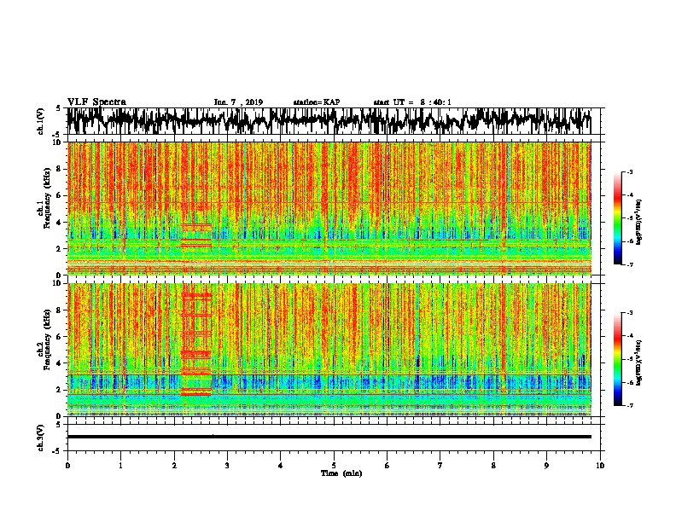Click the ch.2 spectrogram color scale bar
This screenshot has height=522, width=676.
coord(618,359)
